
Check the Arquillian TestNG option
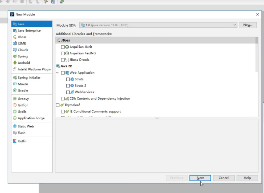(63, 53)
